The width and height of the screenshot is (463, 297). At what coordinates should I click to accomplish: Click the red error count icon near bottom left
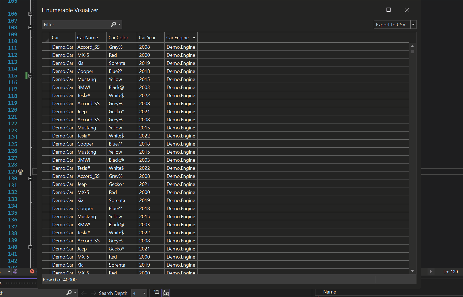tap(32, 271)
